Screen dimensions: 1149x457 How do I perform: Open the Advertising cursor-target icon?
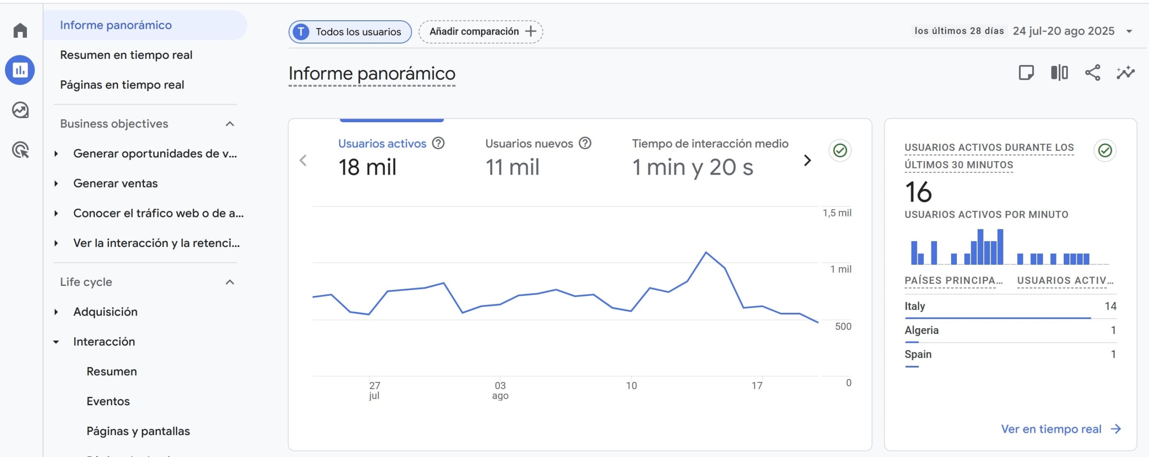tap(20, 149)
